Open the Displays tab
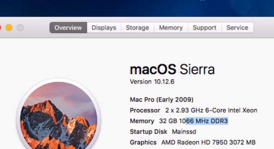The image size is (274, 149). click(104, 28)
